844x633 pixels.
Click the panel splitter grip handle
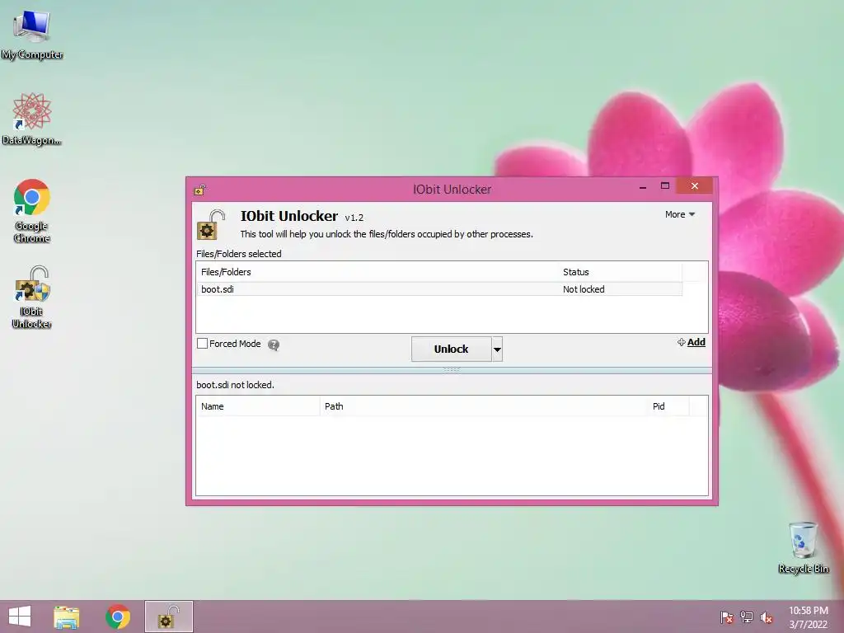(x=451, y=369)
